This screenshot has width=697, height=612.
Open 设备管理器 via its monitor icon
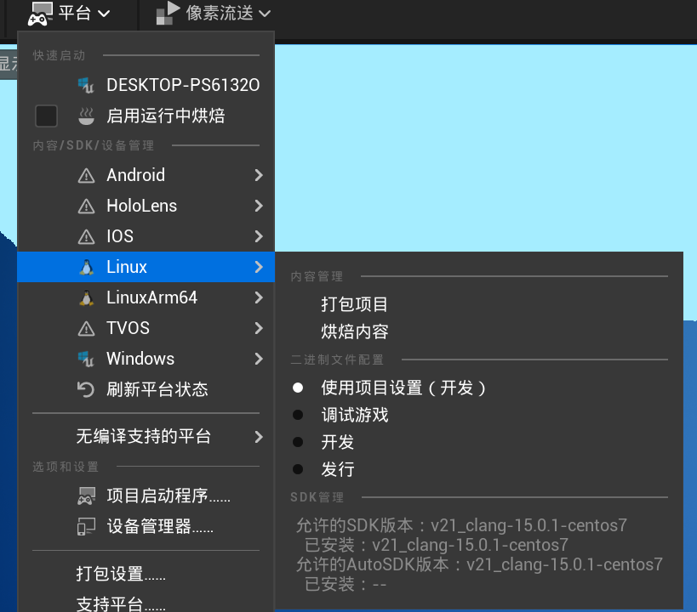point(88,526)
